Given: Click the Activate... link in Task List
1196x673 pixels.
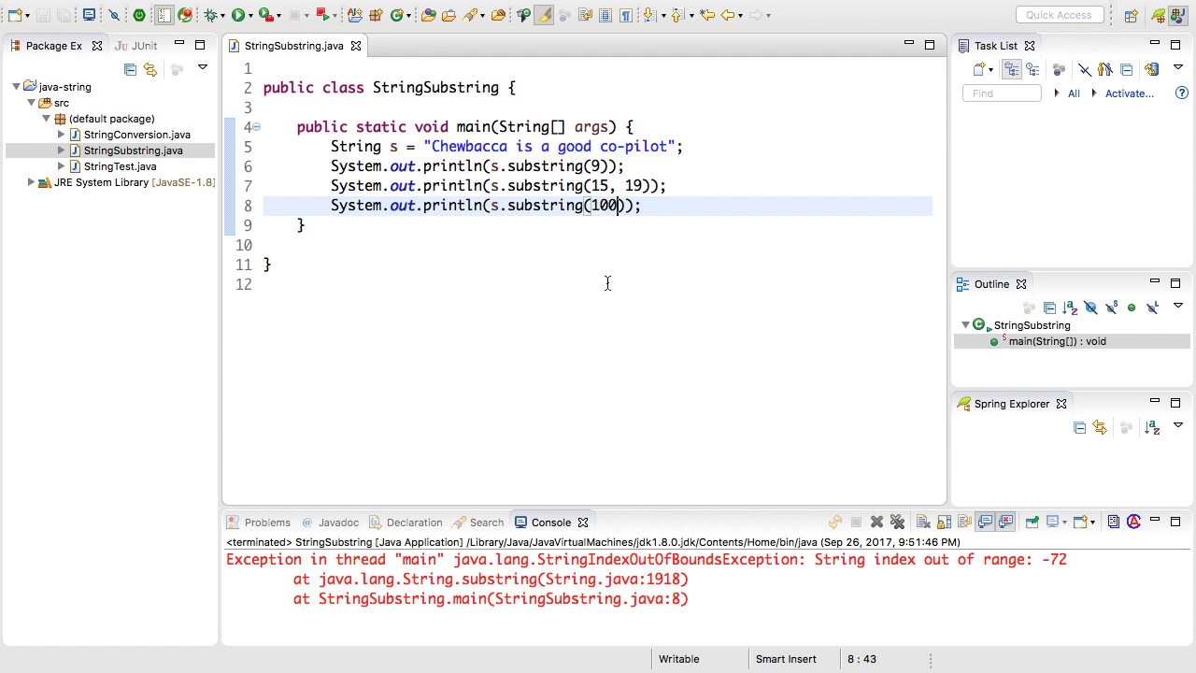Looking at the screenshot, I should [x=1130, y=93].
